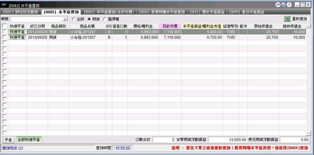Image resolution: width=314 pixels, height=155 pixels.
Task: Select the 全部 radio button
Action: 74,19
